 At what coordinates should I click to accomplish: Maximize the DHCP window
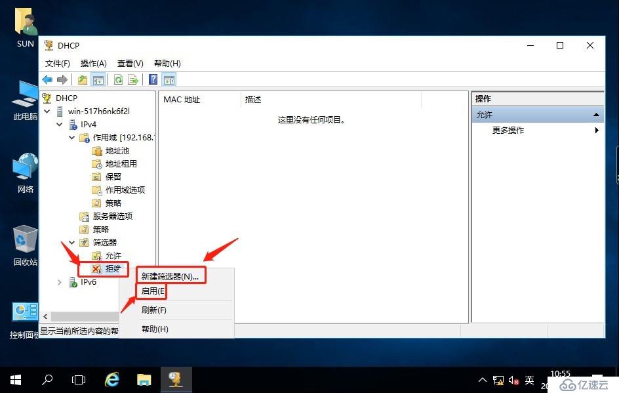point(560,45)
